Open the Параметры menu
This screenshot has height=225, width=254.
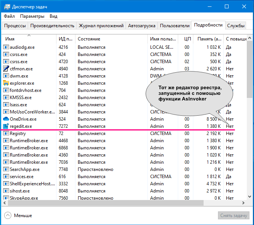tap(32, 16)
